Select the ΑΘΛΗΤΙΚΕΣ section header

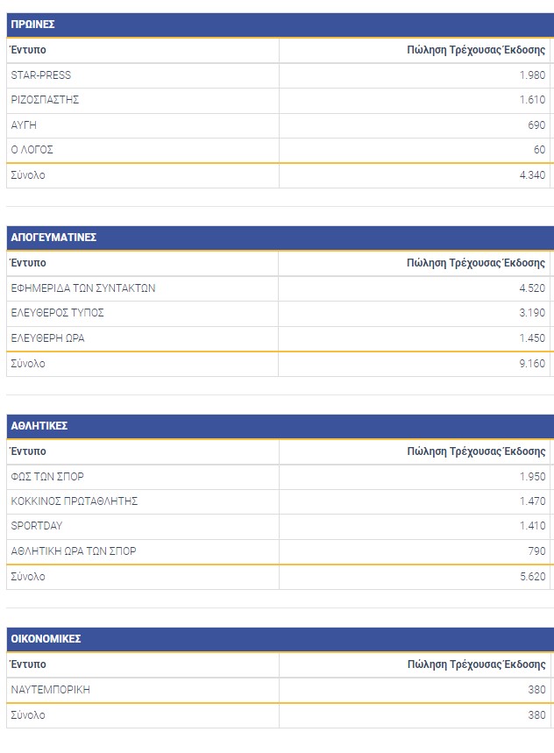click(x=39, y=426)
